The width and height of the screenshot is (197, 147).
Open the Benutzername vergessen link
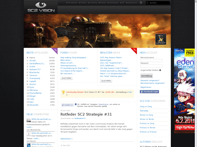[x=153, y=83]
